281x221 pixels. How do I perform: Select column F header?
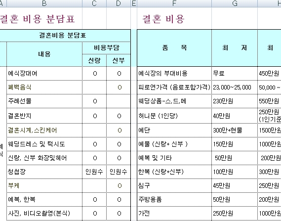coord(174,3)
